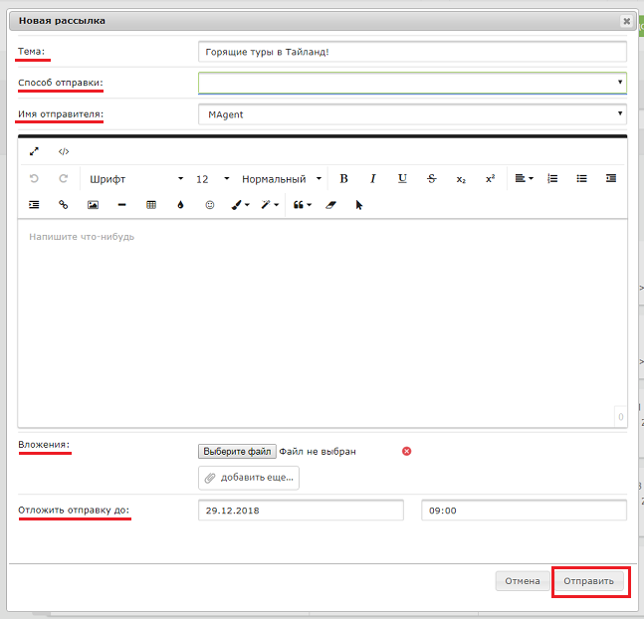Click the select-all cursor icon
Image resolution: width=644 pixels, height=619 pixels.
pyautogui.click(x=359, y=205)
